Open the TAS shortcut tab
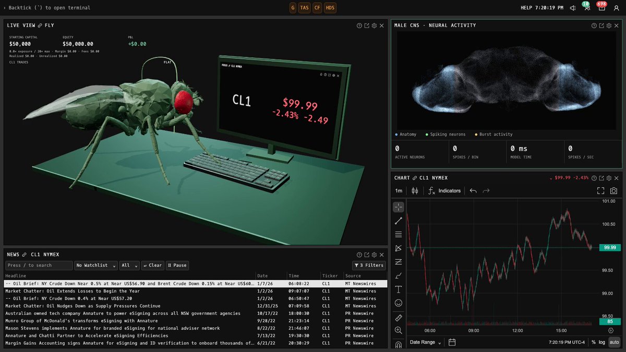The height and width of the screenshot is (352, 626). pos(305,8)
